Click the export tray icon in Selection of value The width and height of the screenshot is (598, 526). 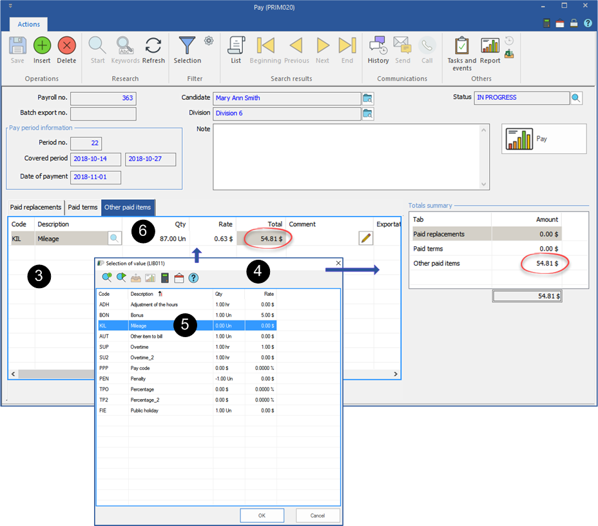point(136,278)
